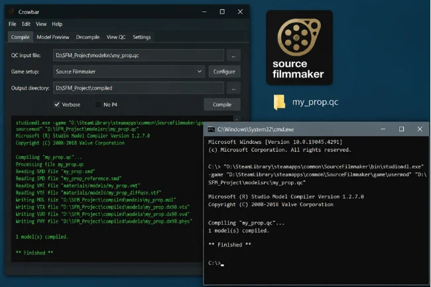Click 'Microsoft Windows [Version' line in cmd
The width and height of the screenshot is (431, 287).
pyautogui.click(x=275, y=142)
